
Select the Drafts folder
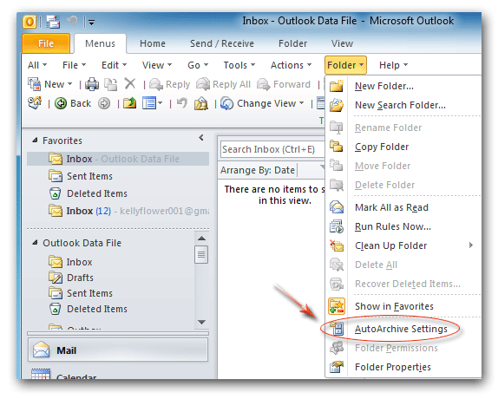click(x=71, y=278)
